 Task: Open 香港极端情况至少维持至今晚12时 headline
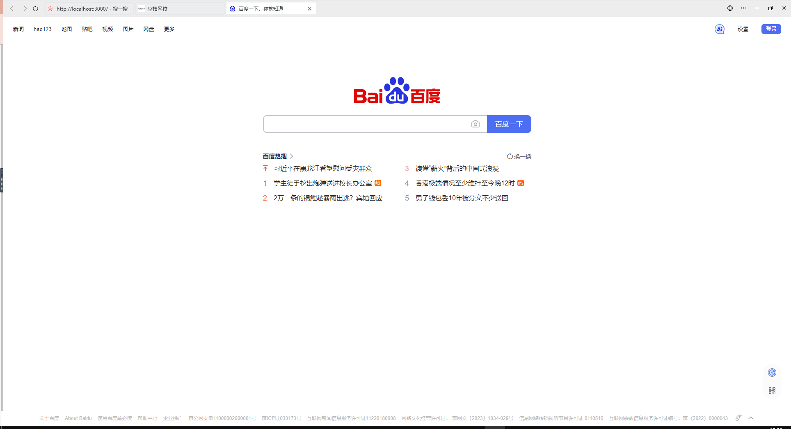point(465,183)
